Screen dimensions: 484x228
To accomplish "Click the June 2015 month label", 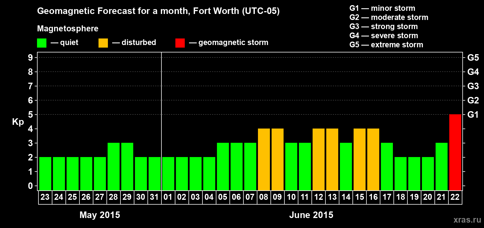I will (x=311, y=215).
